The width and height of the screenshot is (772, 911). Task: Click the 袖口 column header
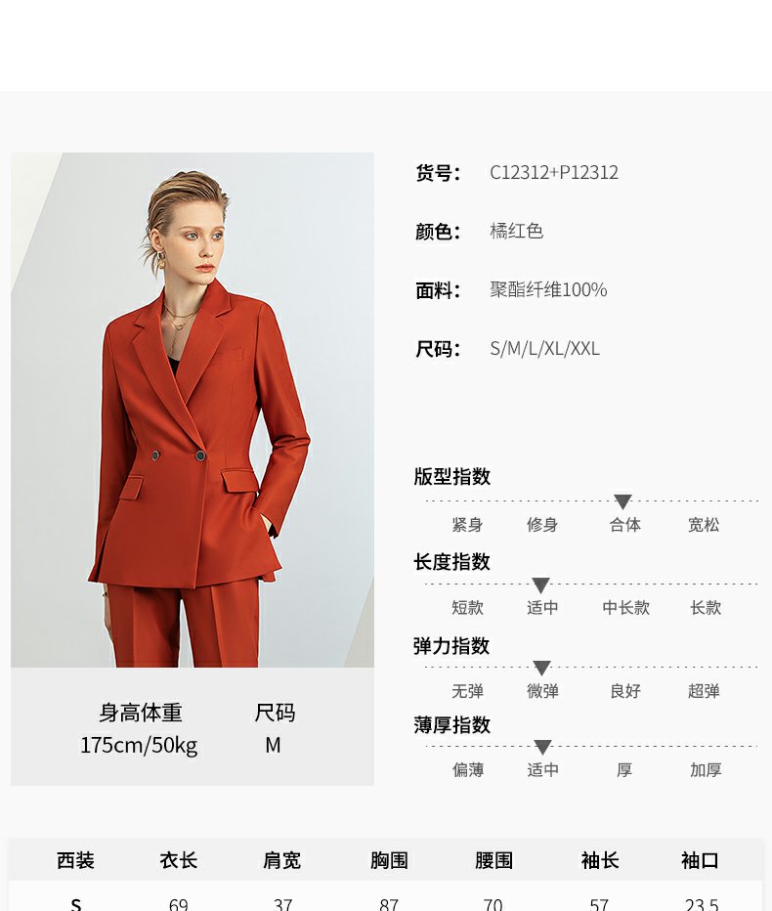700,860
